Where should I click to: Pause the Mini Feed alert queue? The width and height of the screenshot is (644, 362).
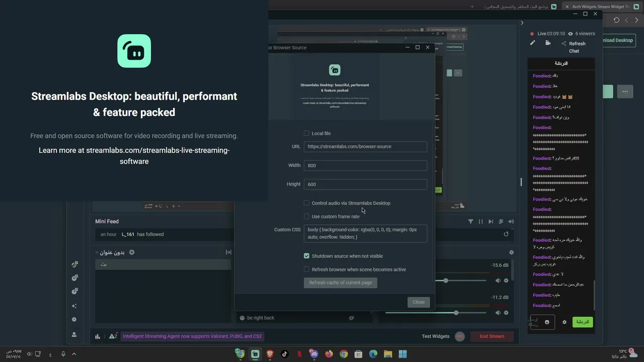click(x=480, y=221)
